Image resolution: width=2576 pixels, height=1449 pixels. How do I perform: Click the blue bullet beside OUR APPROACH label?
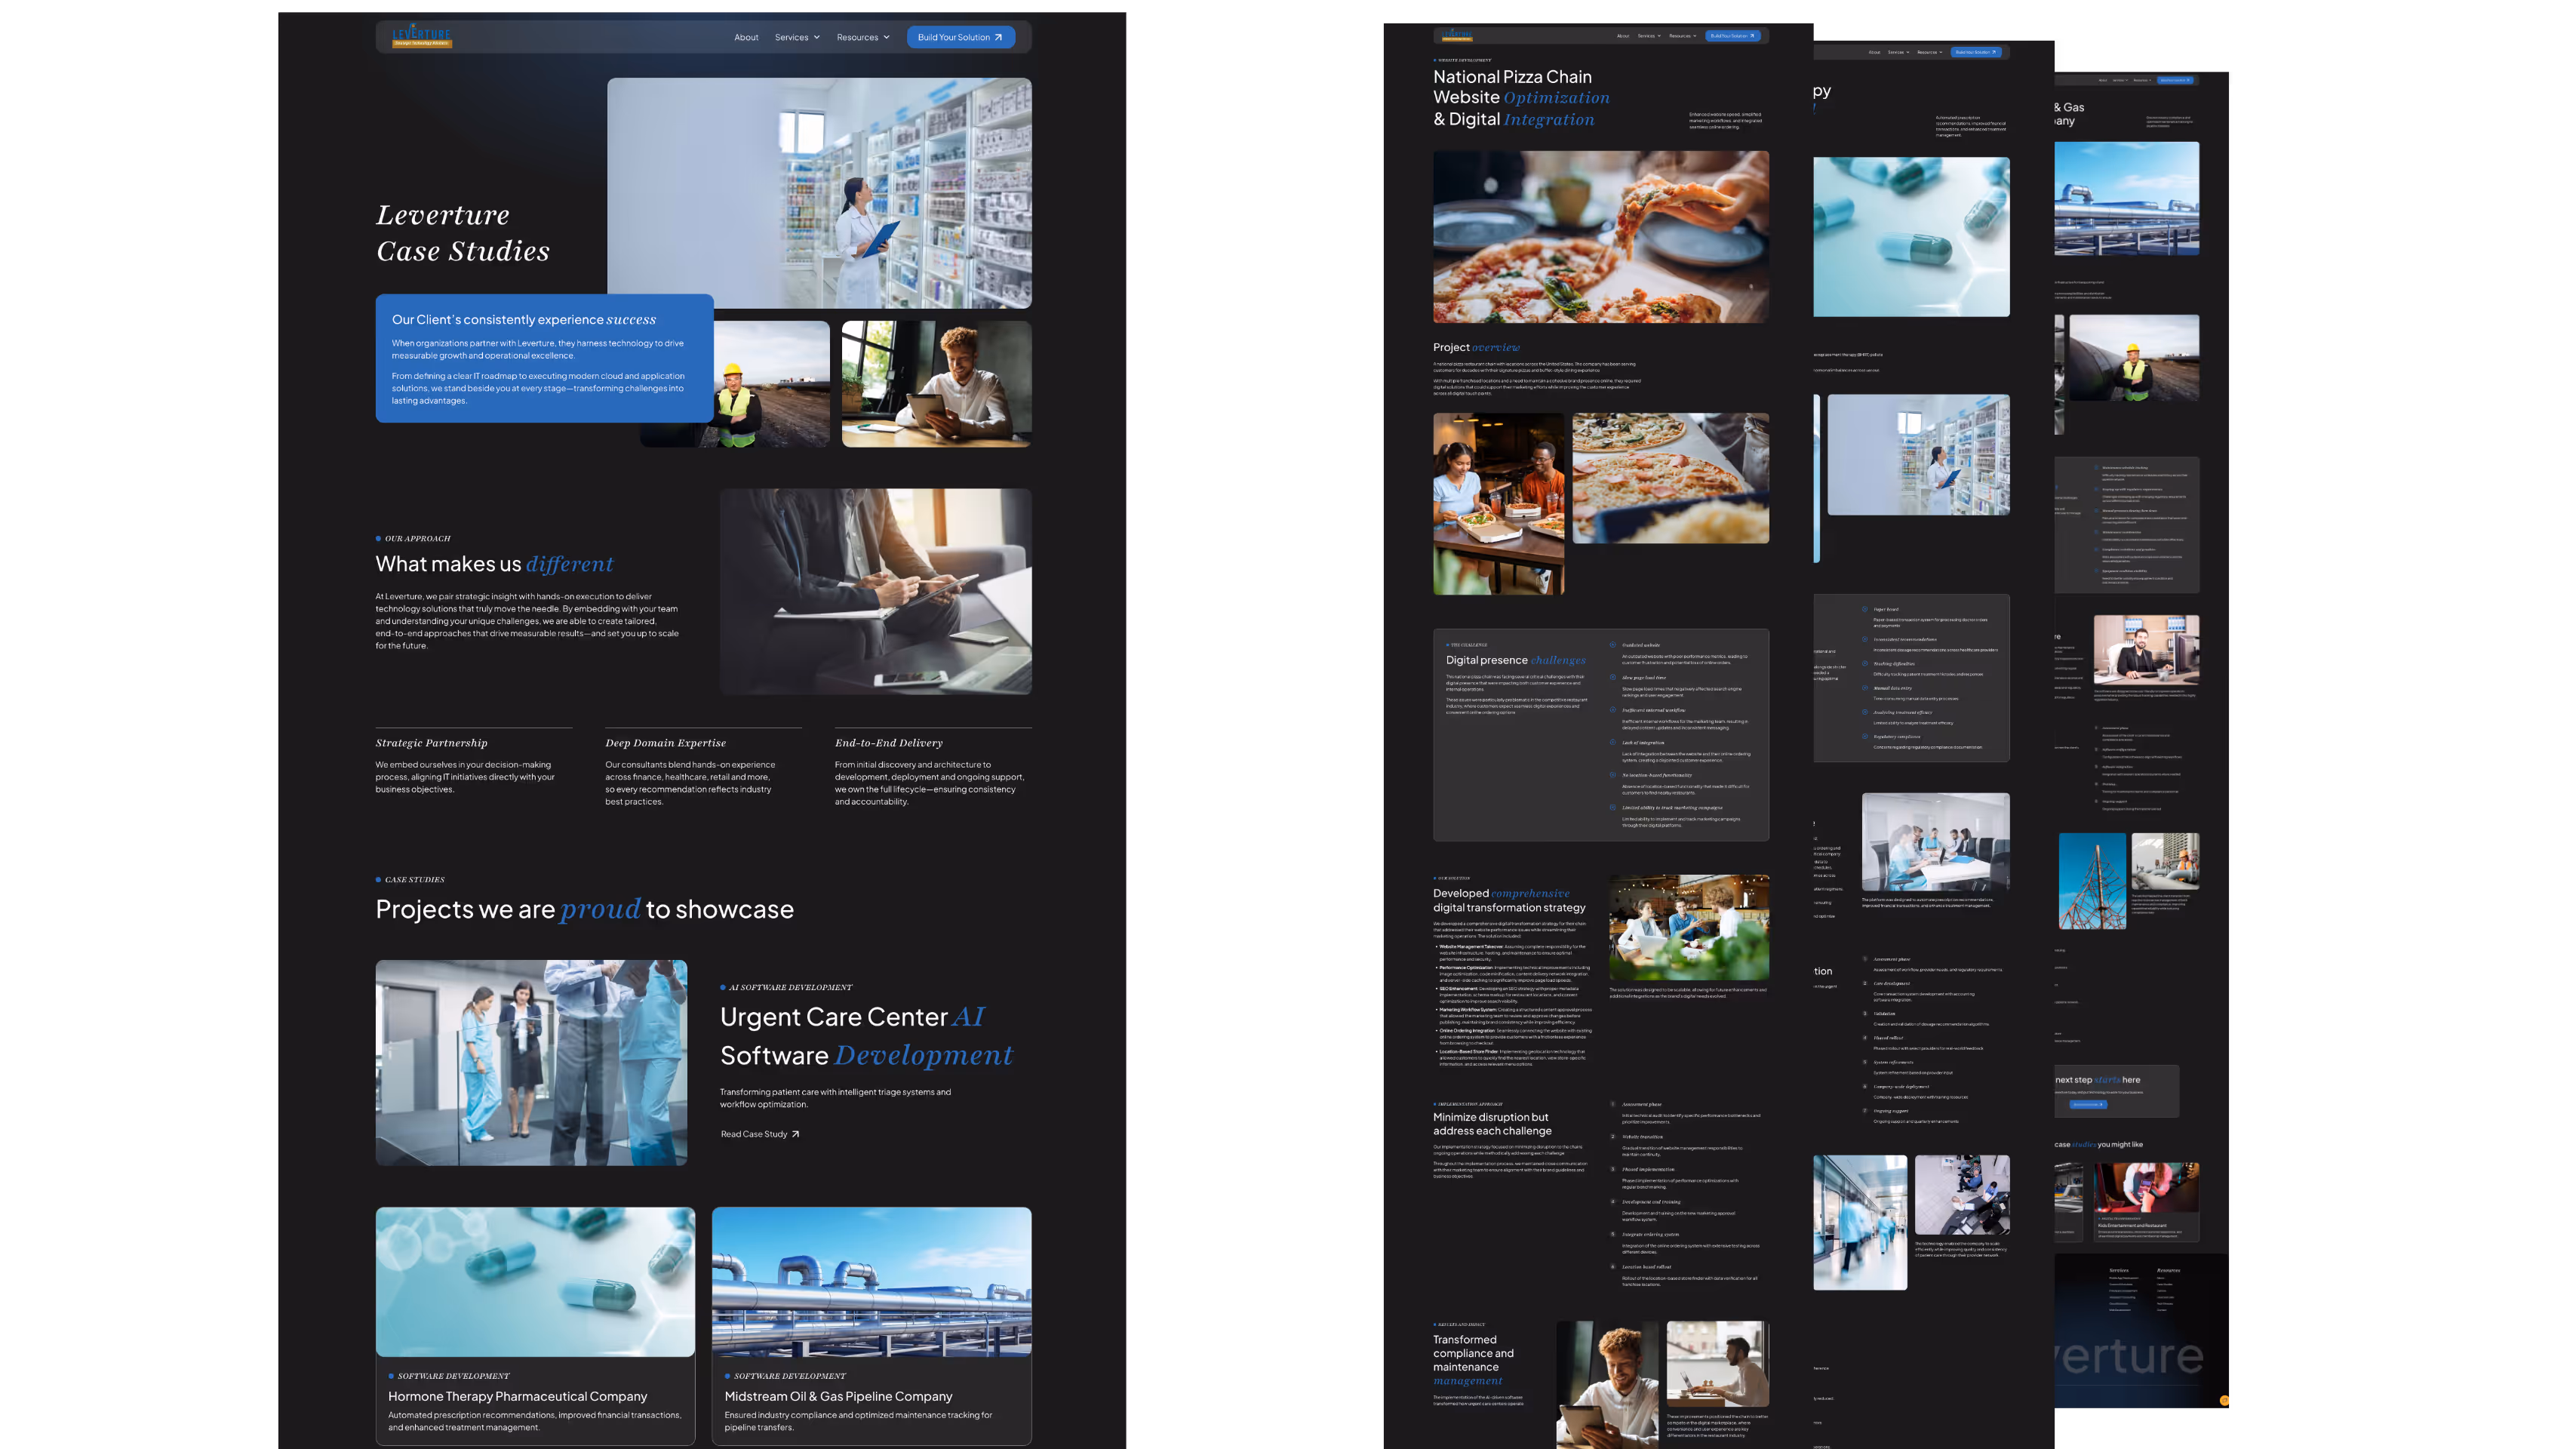click(x=378, y=538)
